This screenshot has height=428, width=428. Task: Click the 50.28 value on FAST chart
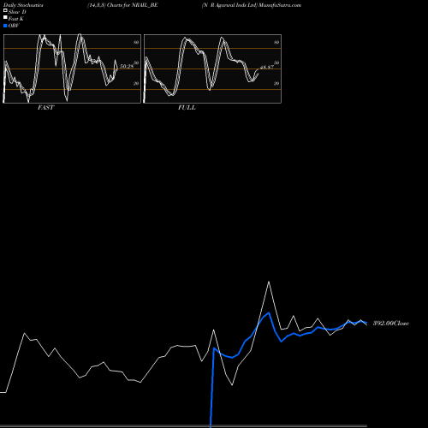point(127,67)
